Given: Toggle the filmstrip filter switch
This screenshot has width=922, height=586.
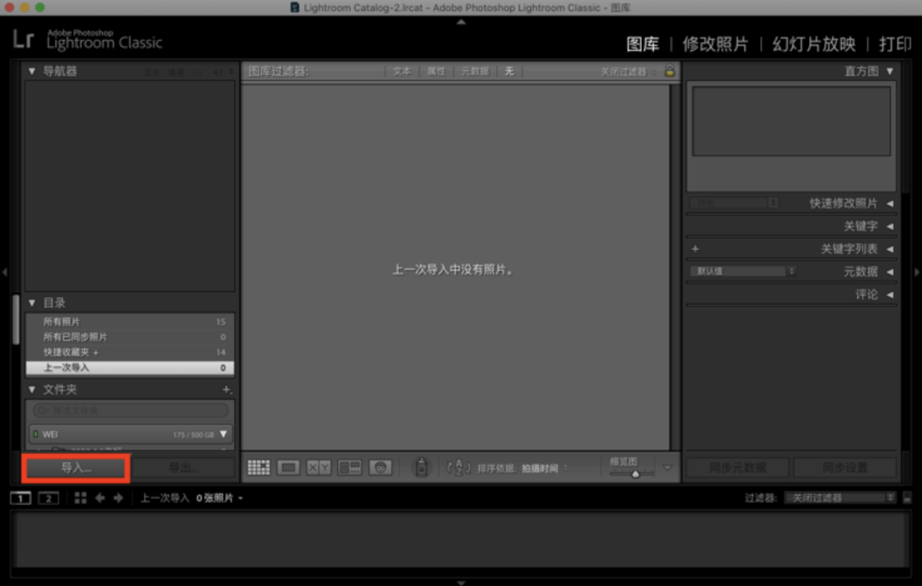Looking at the screenshot, I should pos(907,498).
